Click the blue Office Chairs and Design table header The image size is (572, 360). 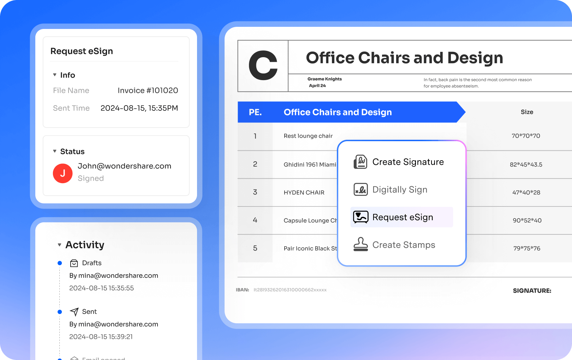coord(338,112)
